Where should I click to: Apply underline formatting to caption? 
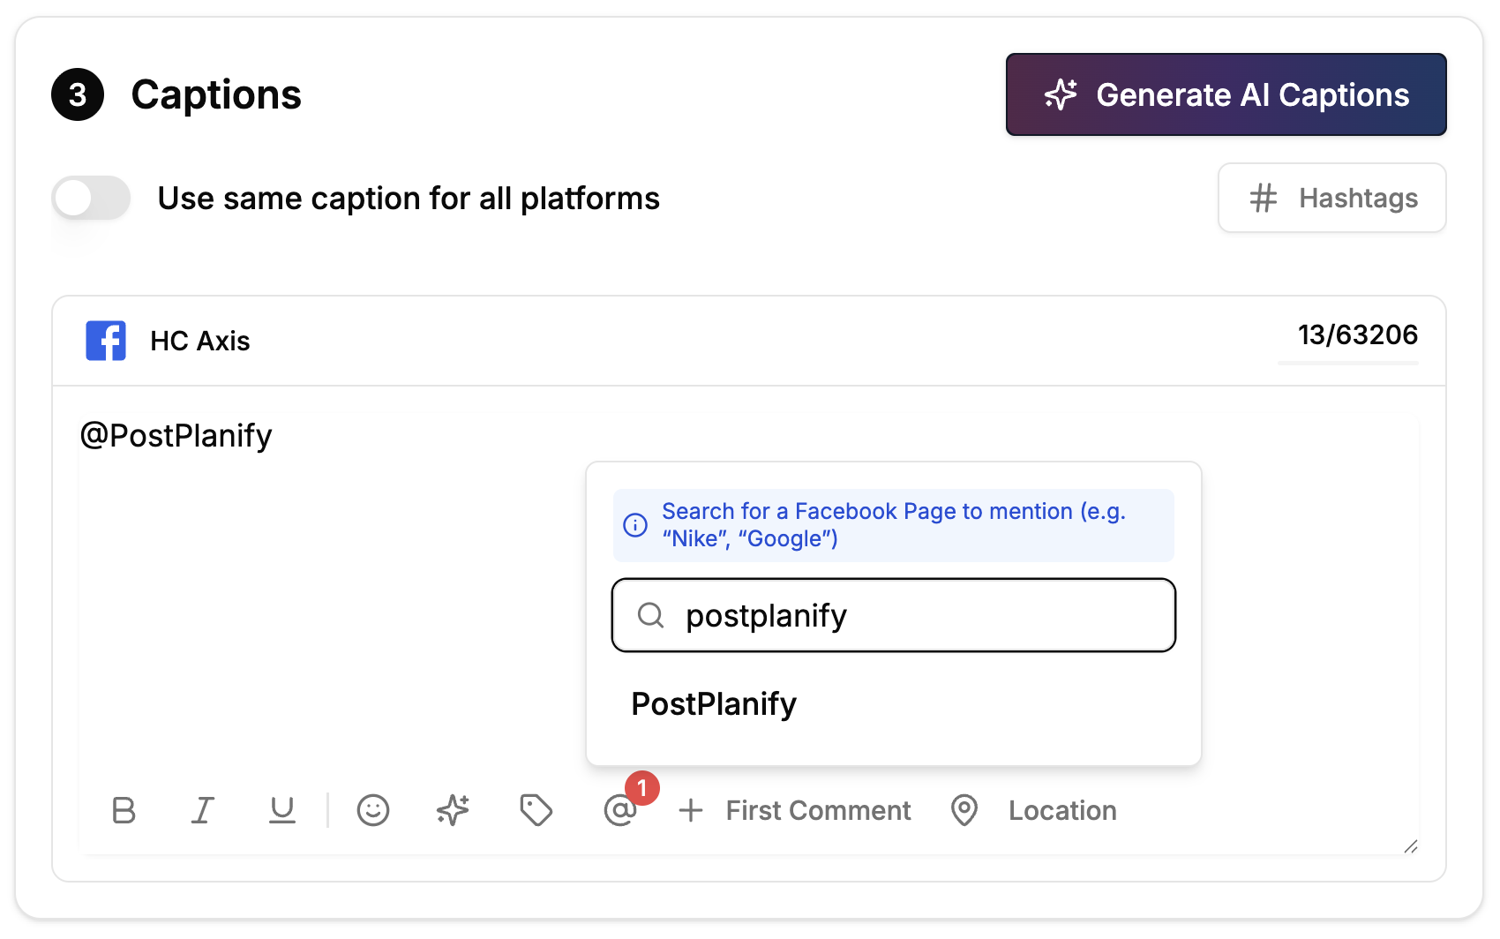pyautogui.click(x=282, y=810)
